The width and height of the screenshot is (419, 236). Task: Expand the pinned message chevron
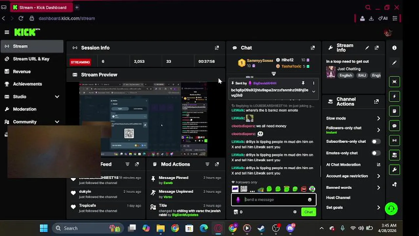point(313,92)
